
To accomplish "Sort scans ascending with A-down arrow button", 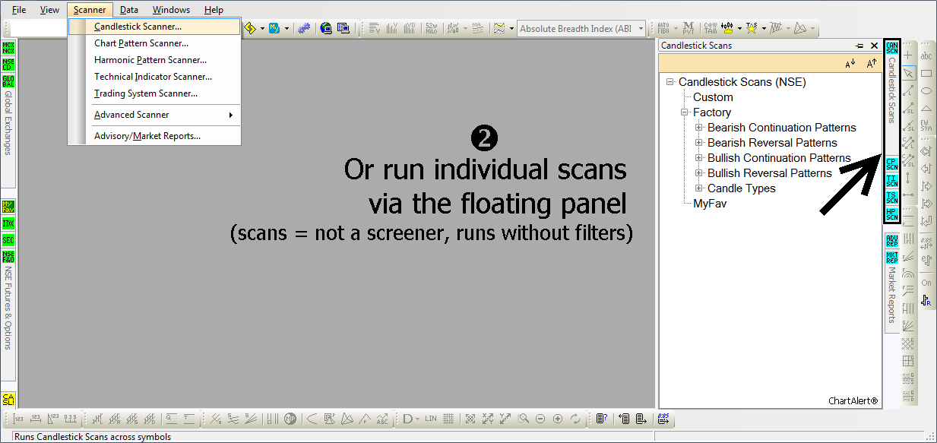I will (850, 63).
